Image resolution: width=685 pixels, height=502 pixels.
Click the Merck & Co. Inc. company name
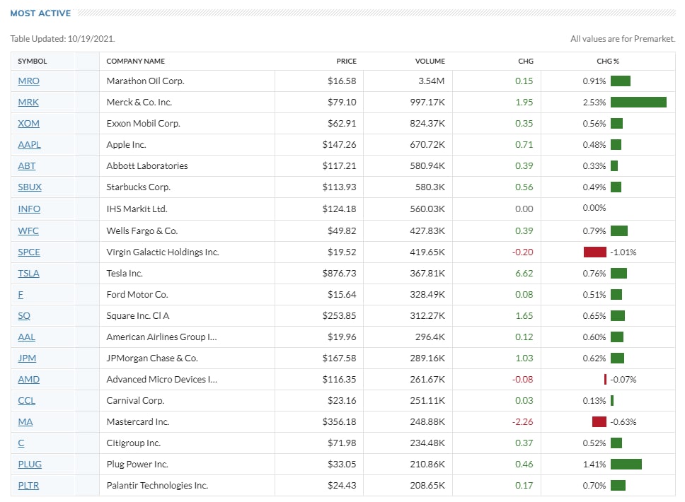(139, 102)
